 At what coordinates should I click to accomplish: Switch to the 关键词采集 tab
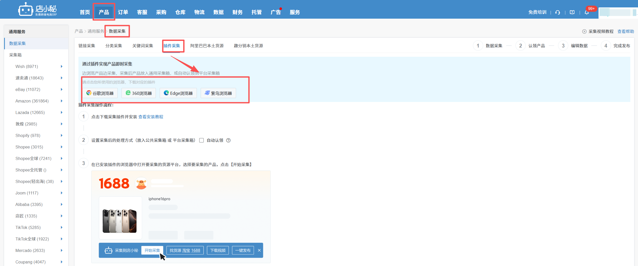tap(143, 46)
